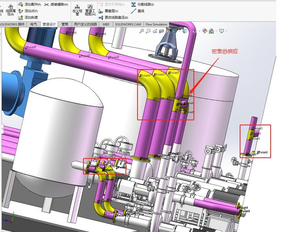Viewport: 291px width, 232px height.
Task: Click Add Fitting (添加配件) tool
Action: [x=30, y=4]
